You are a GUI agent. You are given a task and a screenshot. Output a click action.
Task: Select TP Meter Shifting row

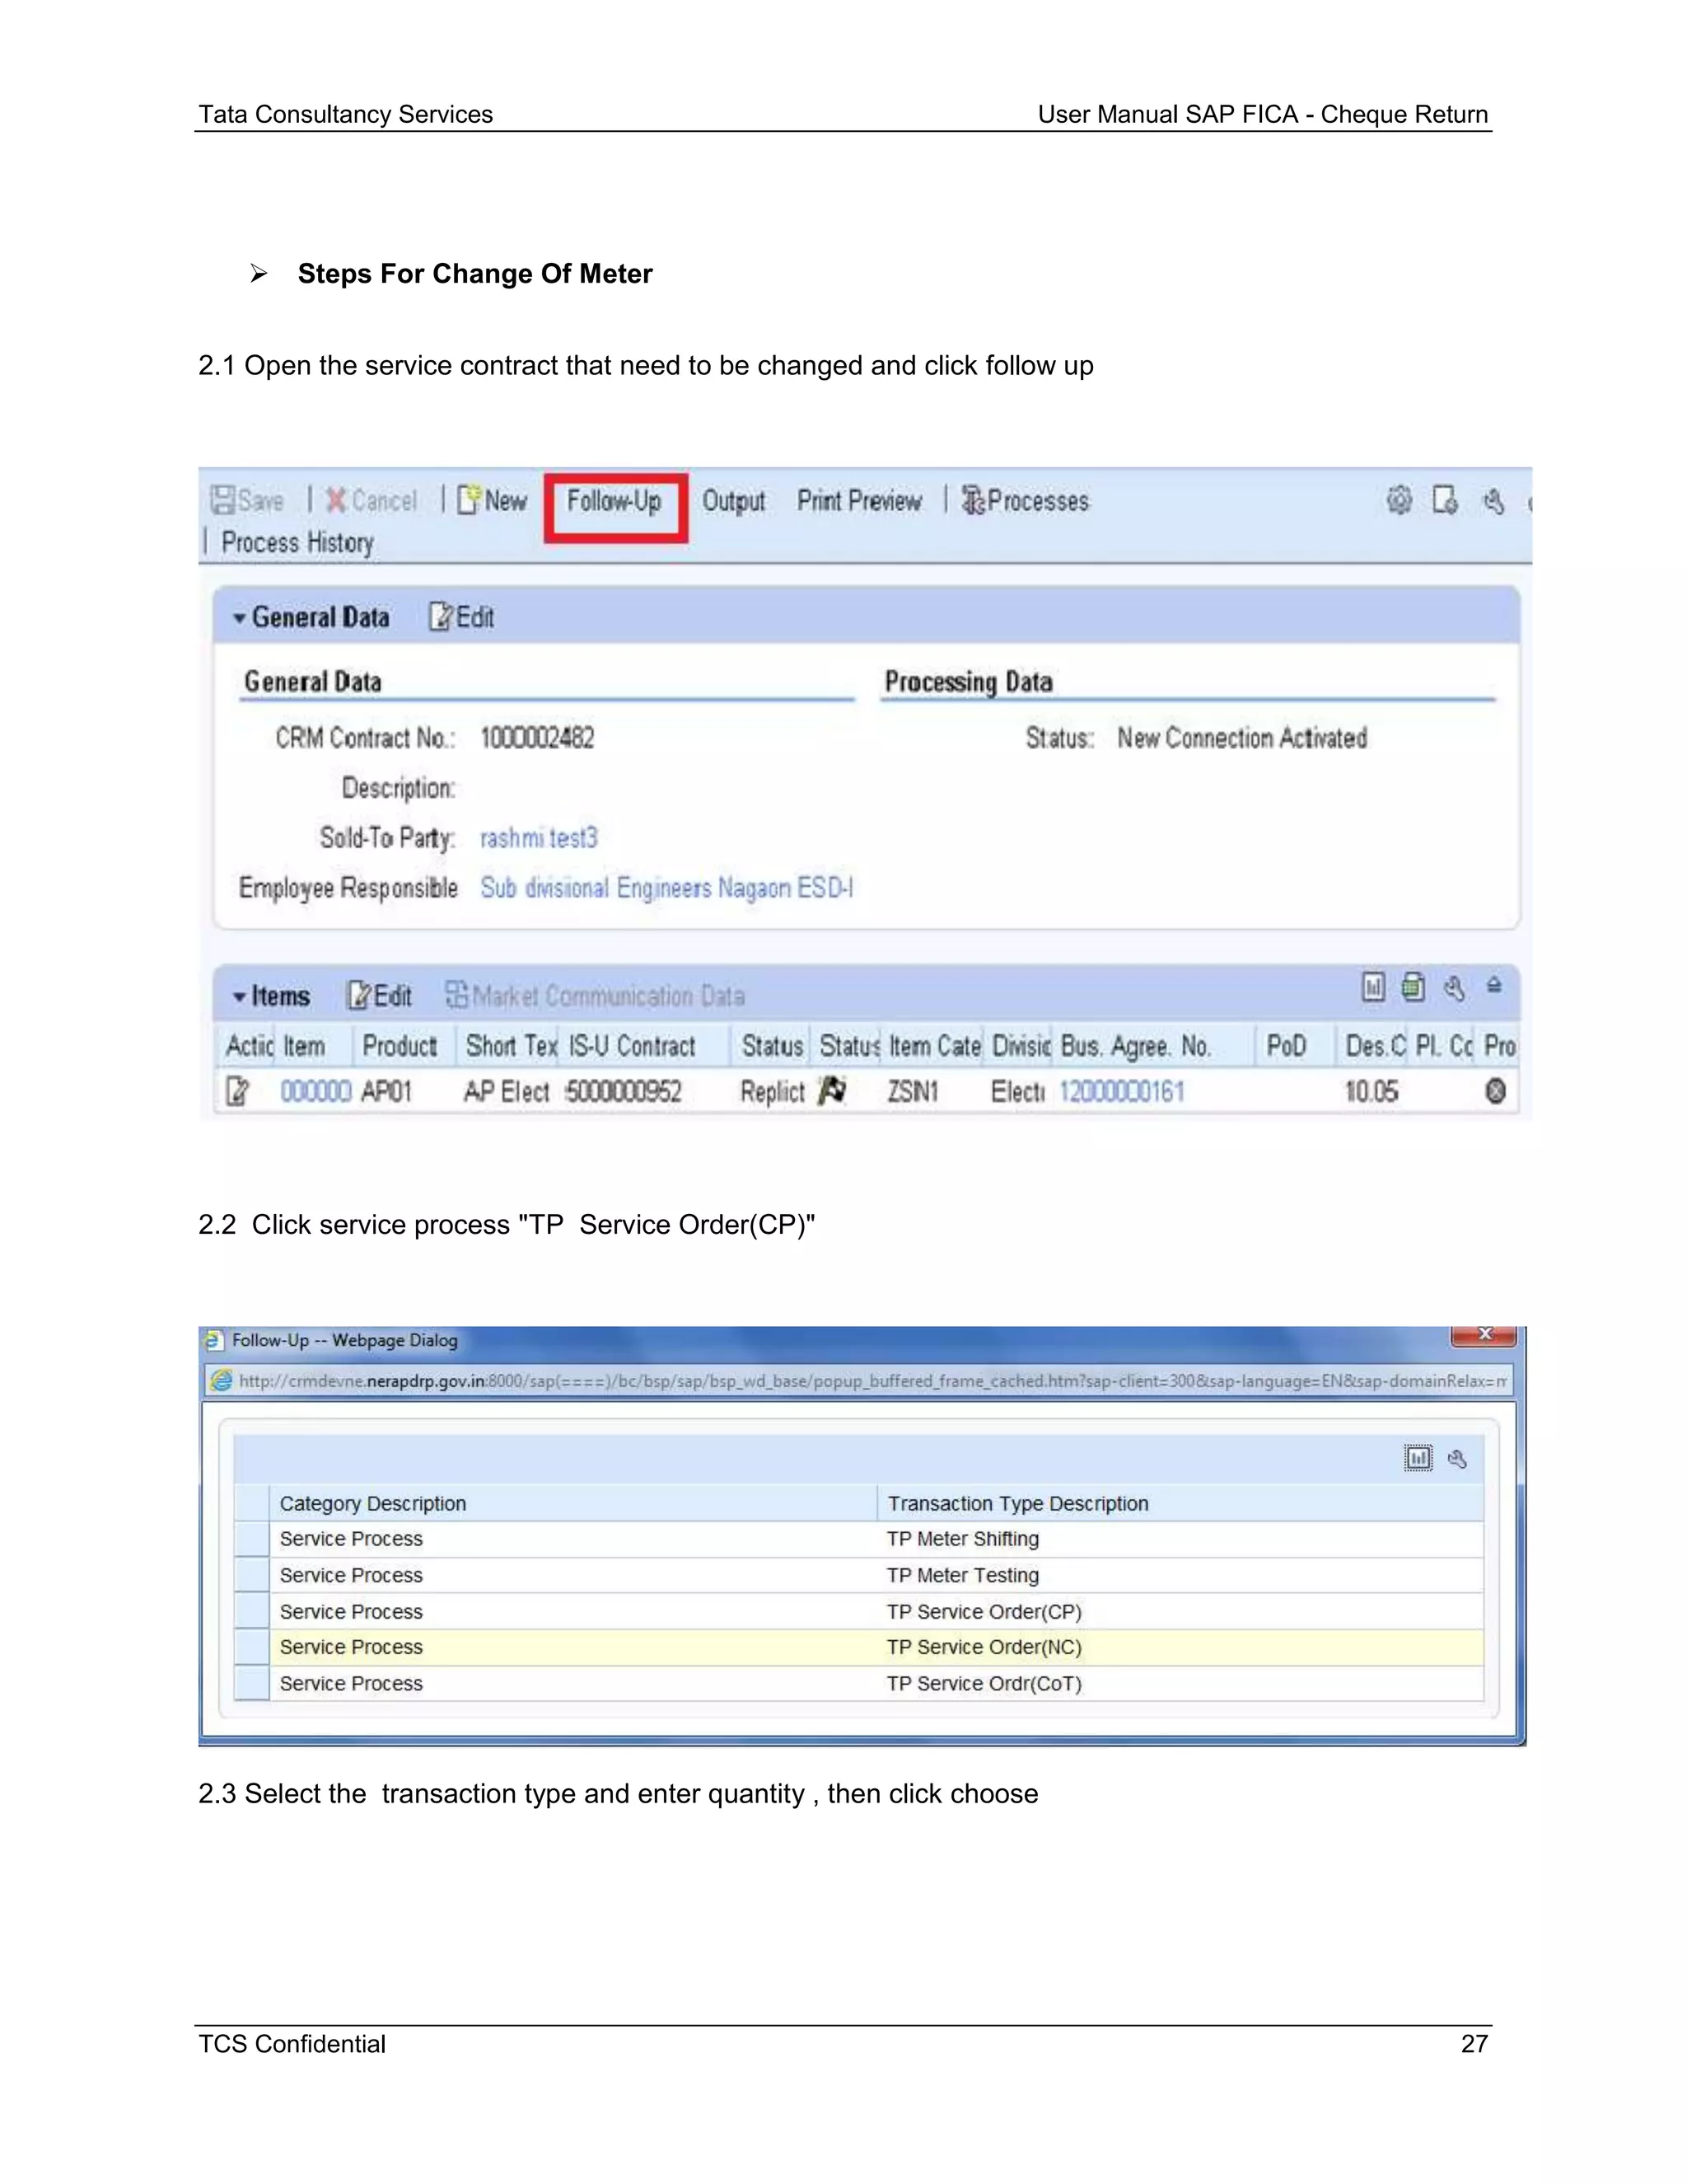(858, 1540)
